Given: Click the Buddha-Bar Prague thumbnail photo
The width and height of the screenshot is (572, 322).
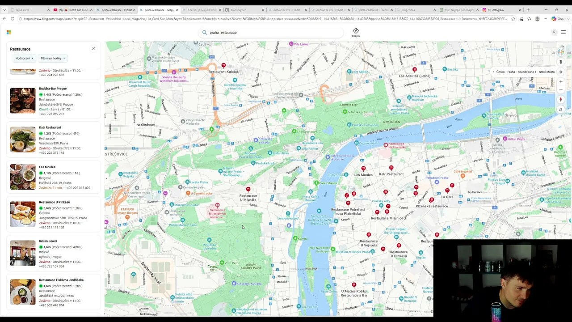Looking at the screenshot, I should tap(23, 101).
